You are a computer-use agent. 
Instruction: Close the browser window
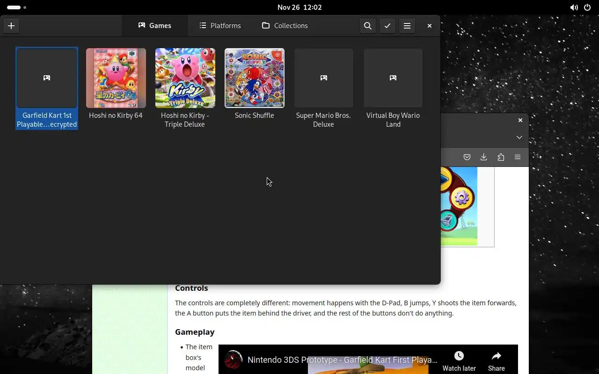point(520,121)
